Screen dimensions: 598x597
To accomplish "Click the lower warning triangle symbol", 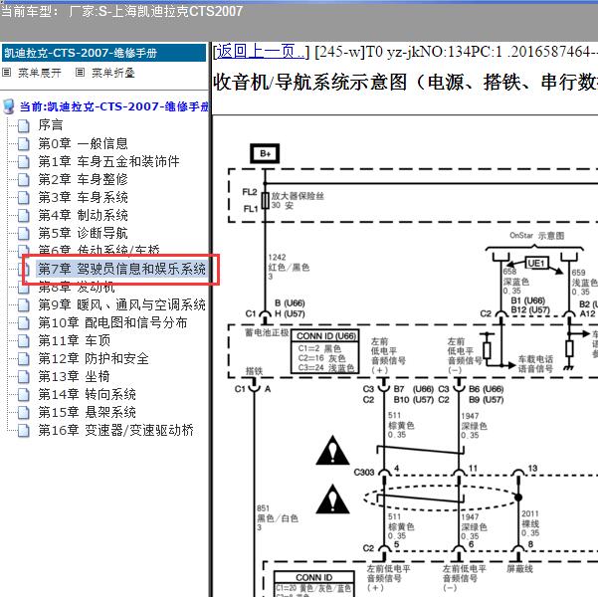I will coord(333,499).
